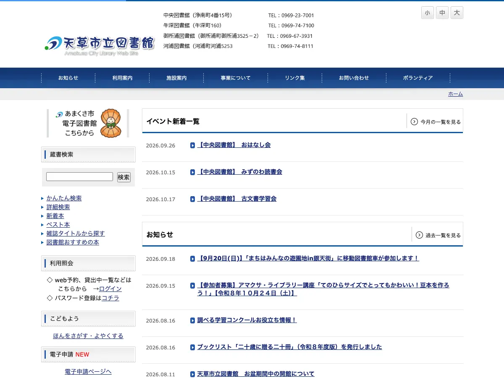
Task: Click the 2026.09.18 news date
Action: tap(160, 259)
